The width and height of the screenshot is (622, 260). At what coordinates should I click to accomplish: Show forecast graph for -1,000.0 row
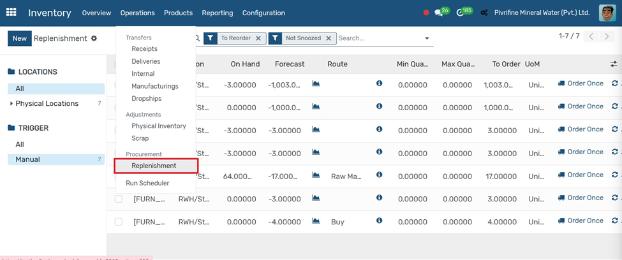click(316, 106)
